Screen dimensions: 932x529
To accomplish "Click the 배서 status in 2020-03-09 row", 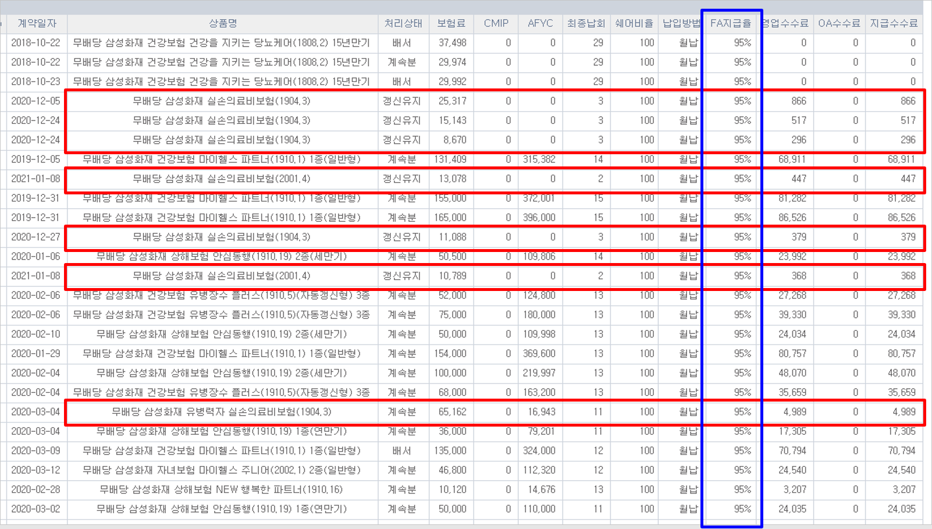I will pyautogui.click(x=402, y=451).
